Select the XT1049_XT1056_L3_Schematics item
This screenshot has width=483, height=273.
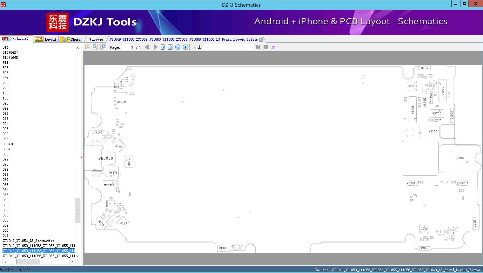coord(29,241)
